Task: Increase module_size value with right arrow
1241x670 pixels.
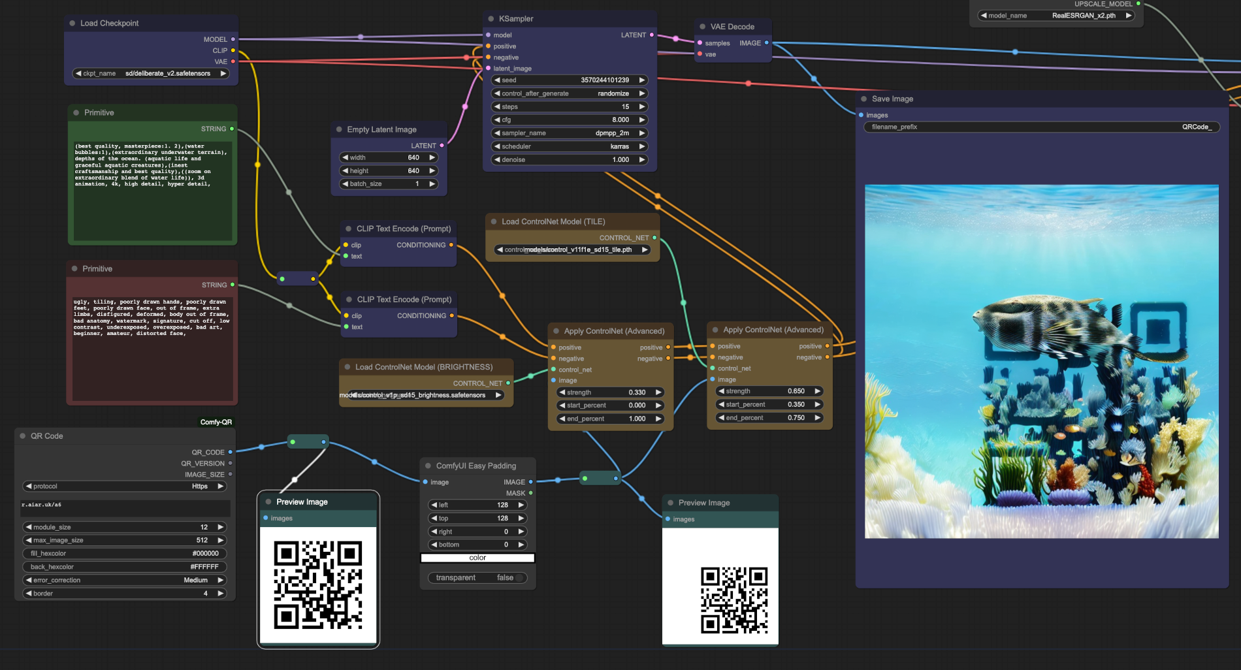Action: click(x=220, y=528)
